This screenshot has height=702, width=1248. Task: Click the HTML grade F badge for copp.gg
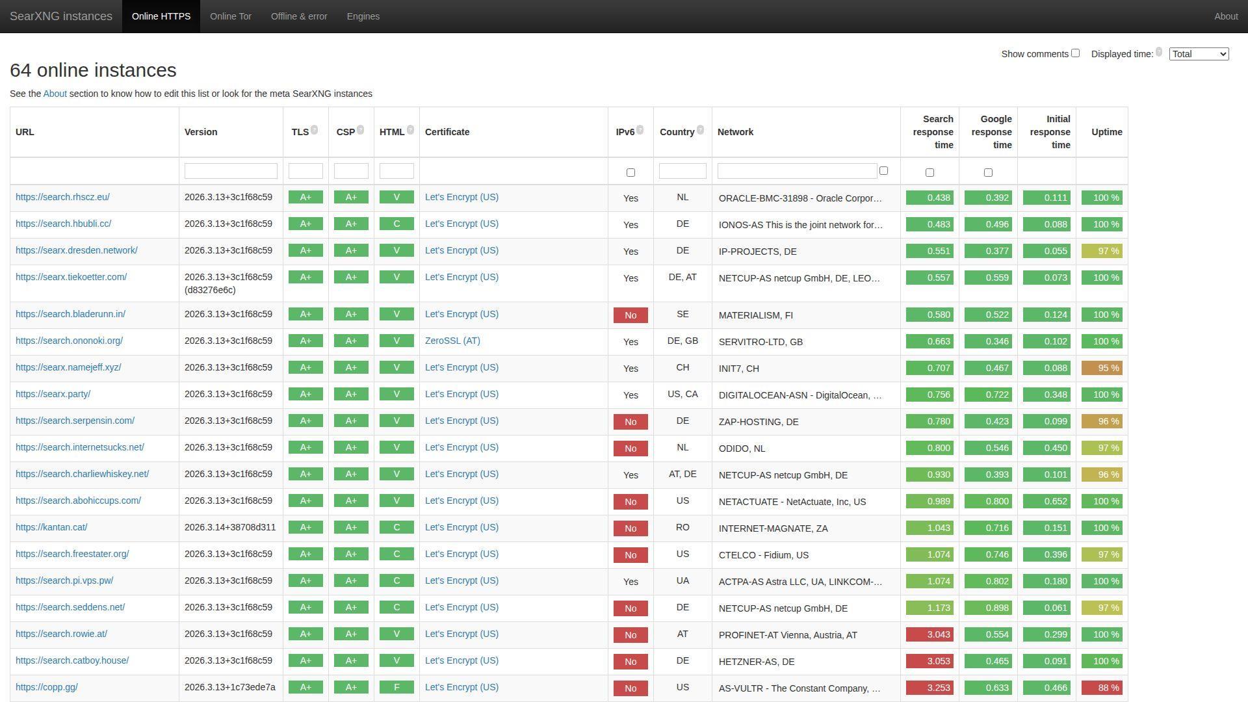396,687
